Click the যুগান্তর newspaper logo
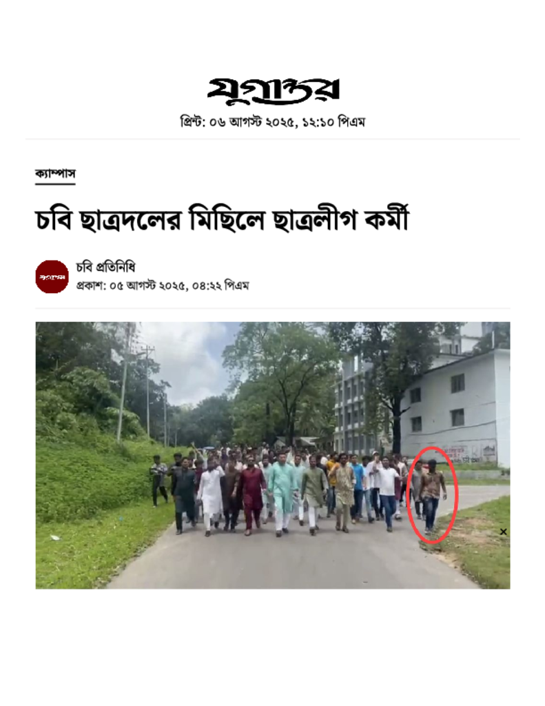Image resolution: width=545 pixels, height=706 pixels. [273, 91]
